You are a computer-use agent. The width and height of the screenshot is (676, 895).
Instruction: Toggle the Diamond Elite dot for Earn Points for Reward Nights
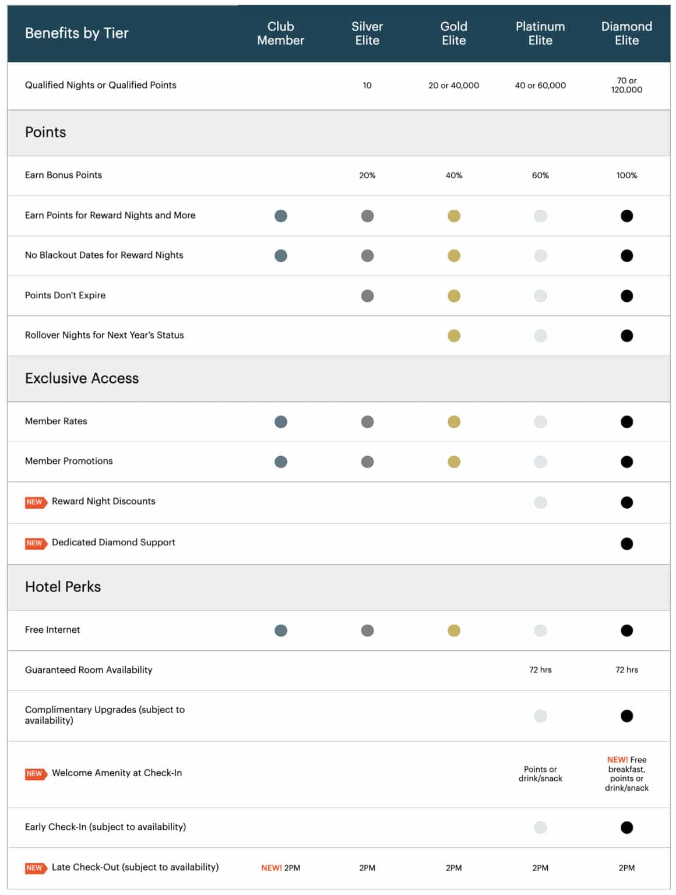tap(627, 215)
